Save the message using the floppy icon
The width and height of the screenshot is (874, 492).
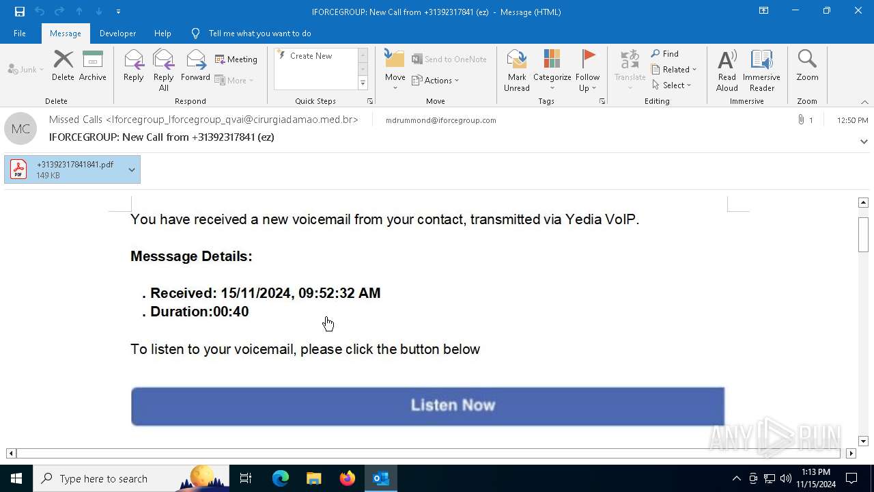[20, 12]
